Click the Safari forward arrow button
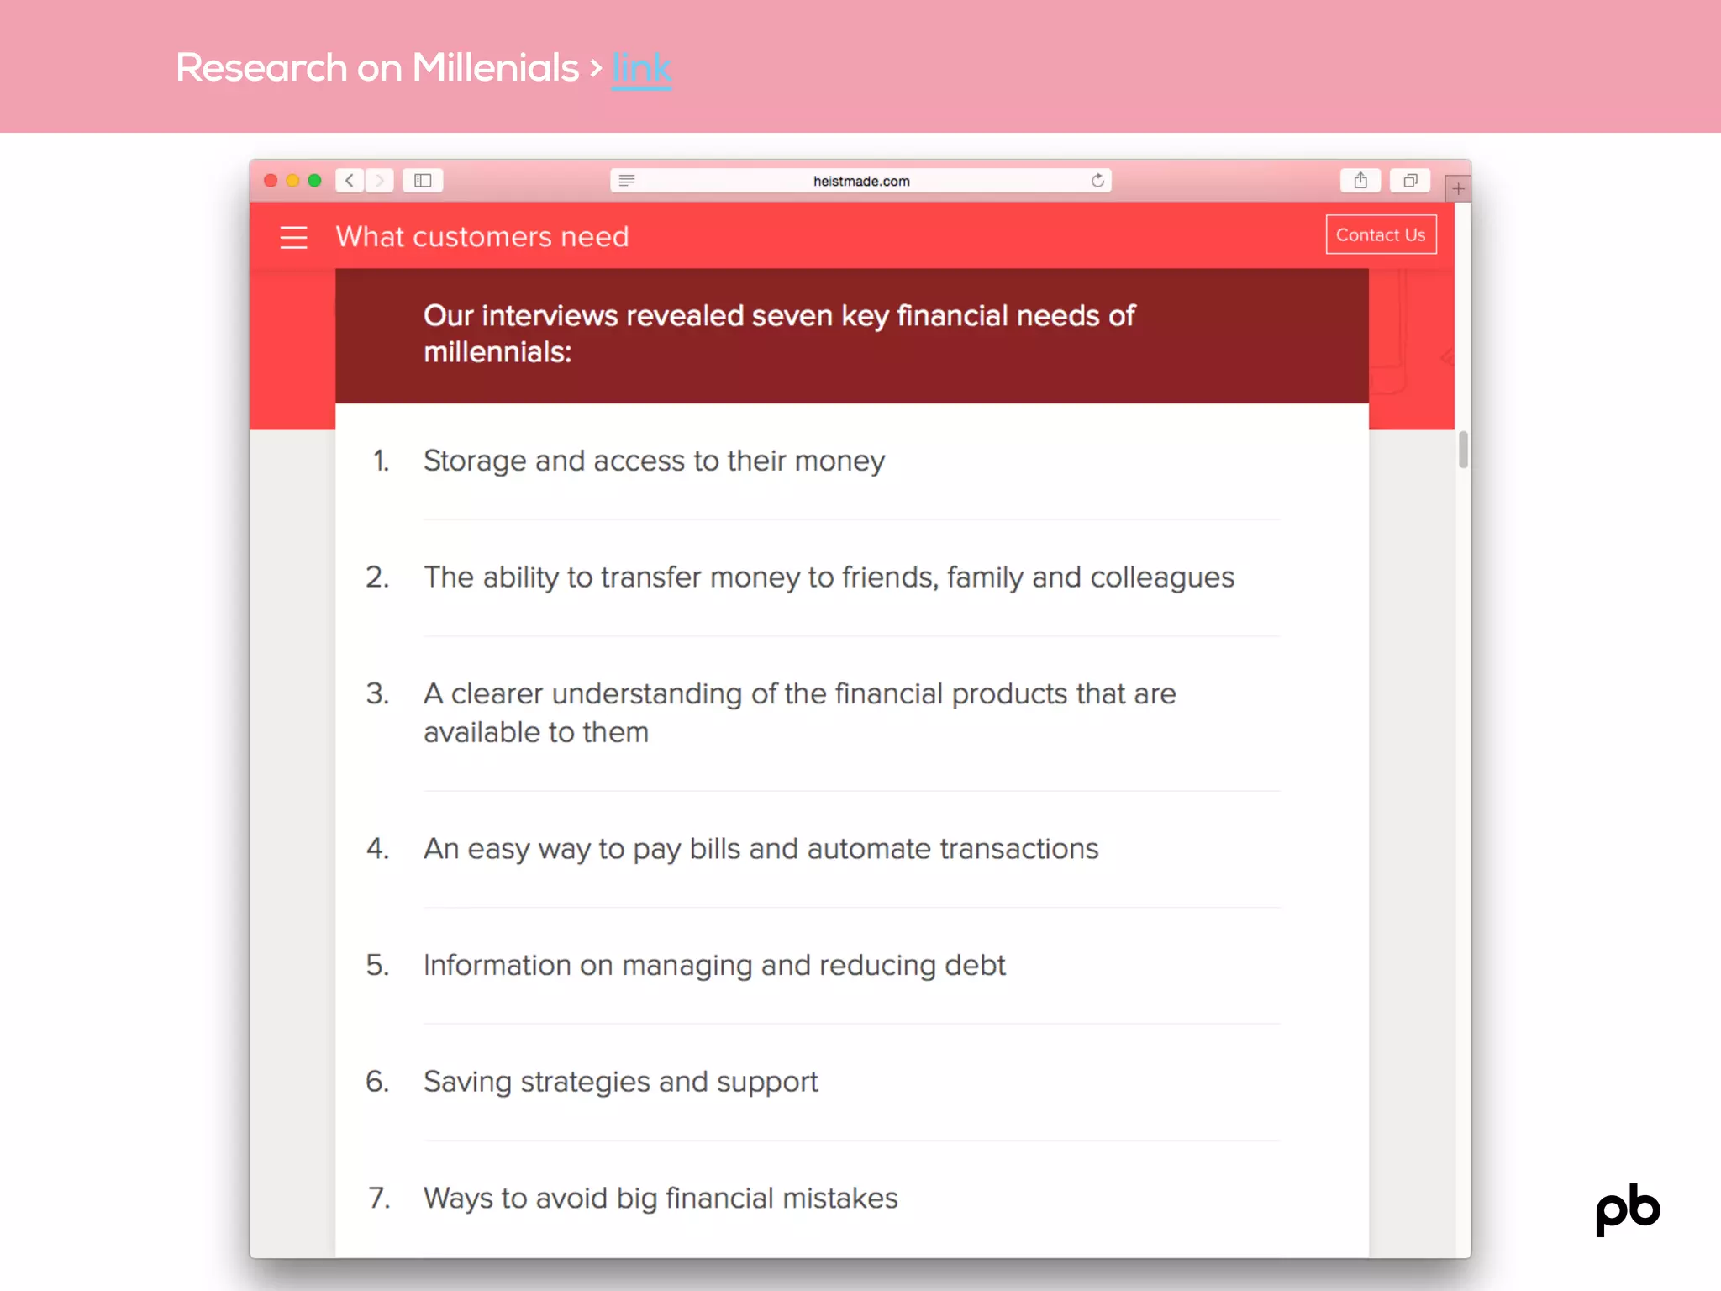The image size is (1721, 1291). (x=380, y=181)
